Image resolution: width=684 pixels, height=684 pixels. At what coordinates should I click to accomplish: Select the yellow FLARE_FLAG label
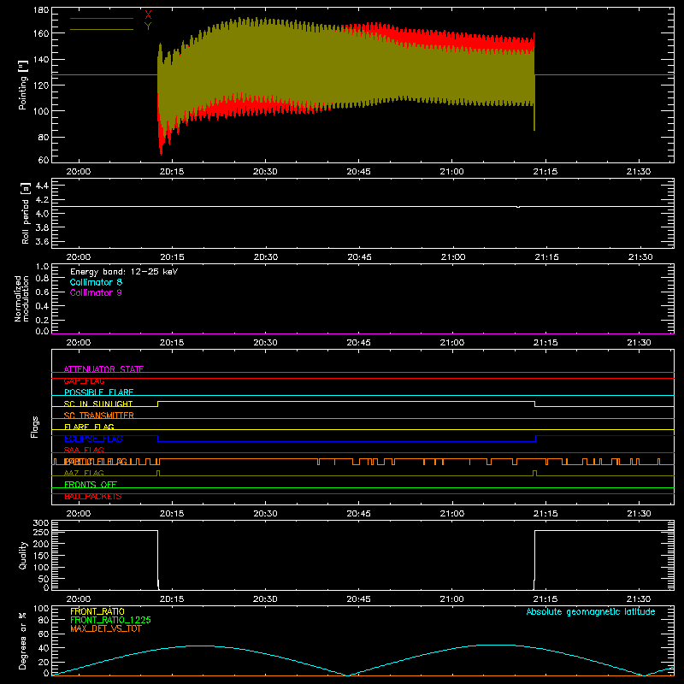point(89,427)
